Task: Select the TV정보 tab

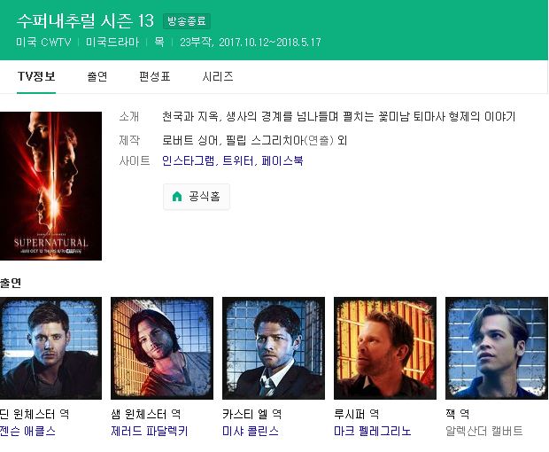Action: [36, 76]
